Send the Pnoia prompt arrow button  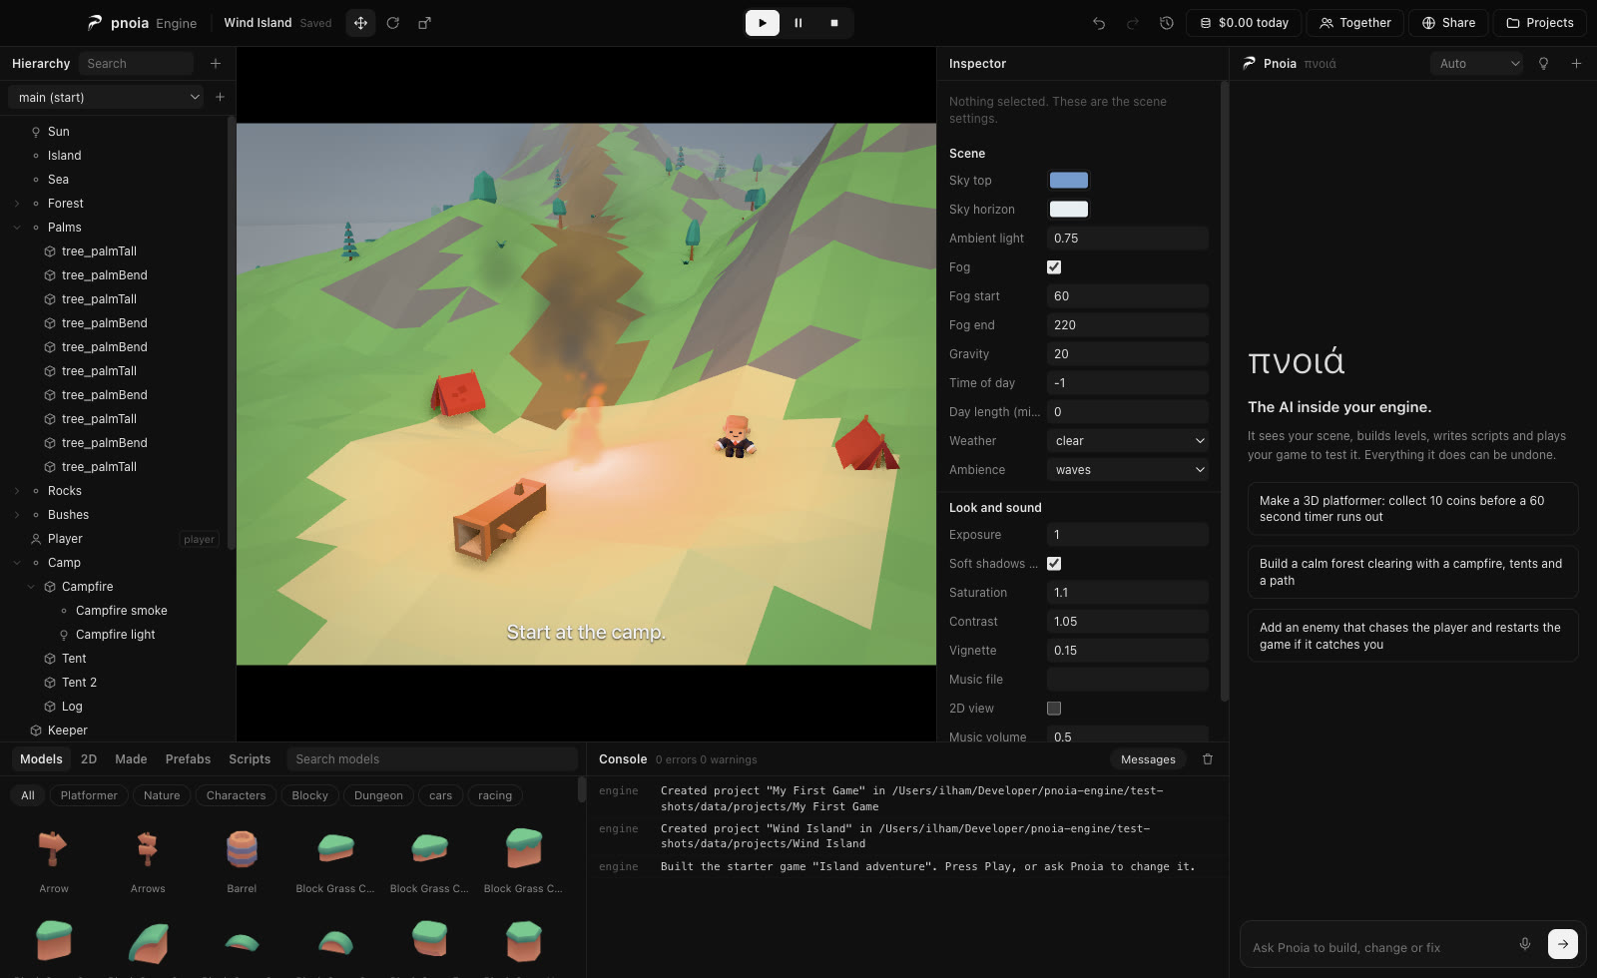[1563, 944]
